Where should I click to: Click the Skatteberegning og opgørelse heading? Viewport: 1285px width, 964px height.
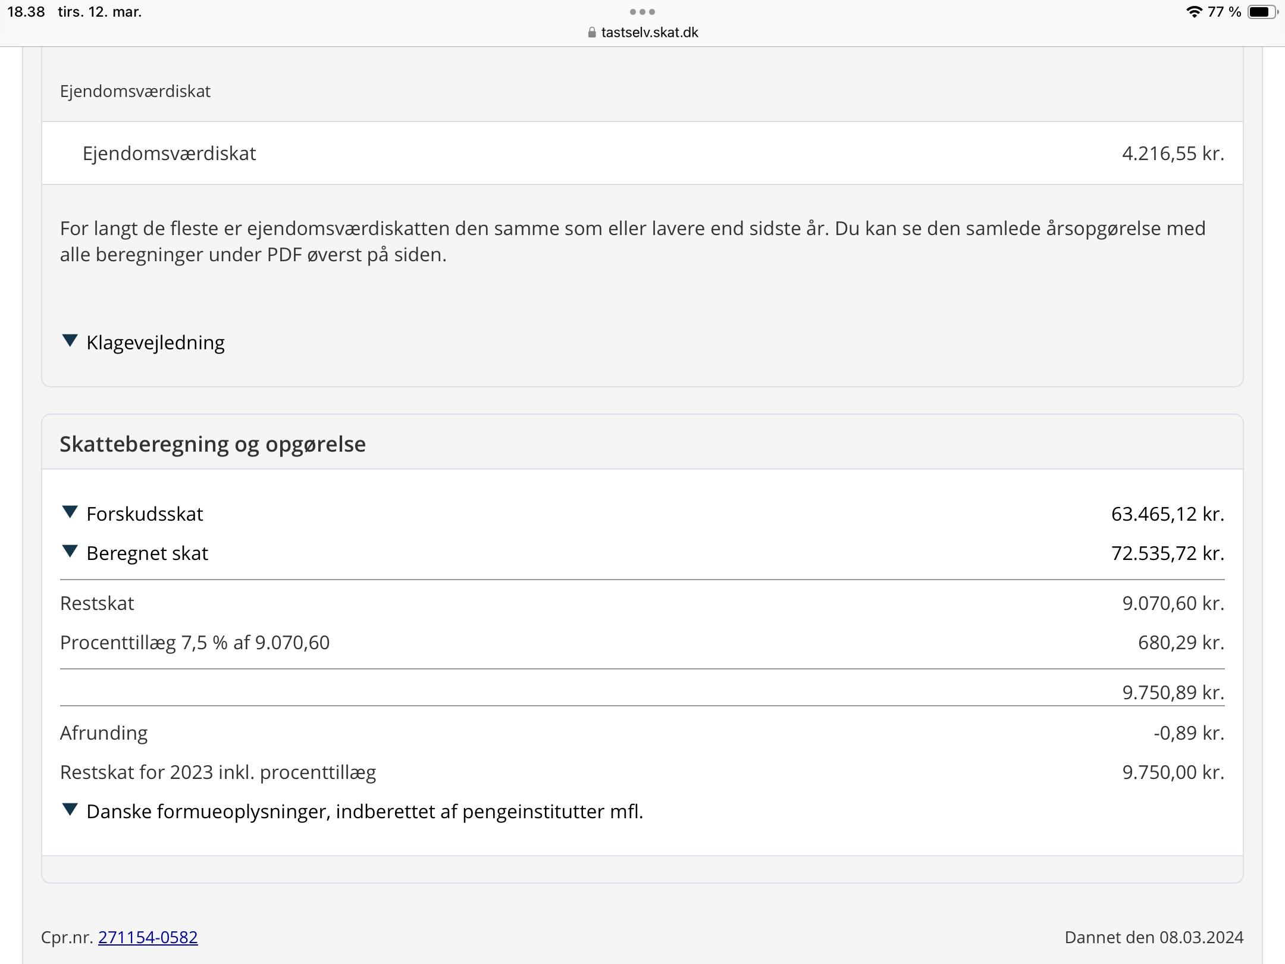point(212,444)
